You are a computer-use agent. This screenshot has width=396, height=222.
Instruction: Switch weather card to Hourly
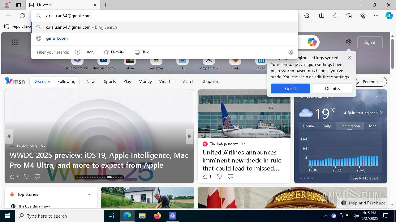308,126
